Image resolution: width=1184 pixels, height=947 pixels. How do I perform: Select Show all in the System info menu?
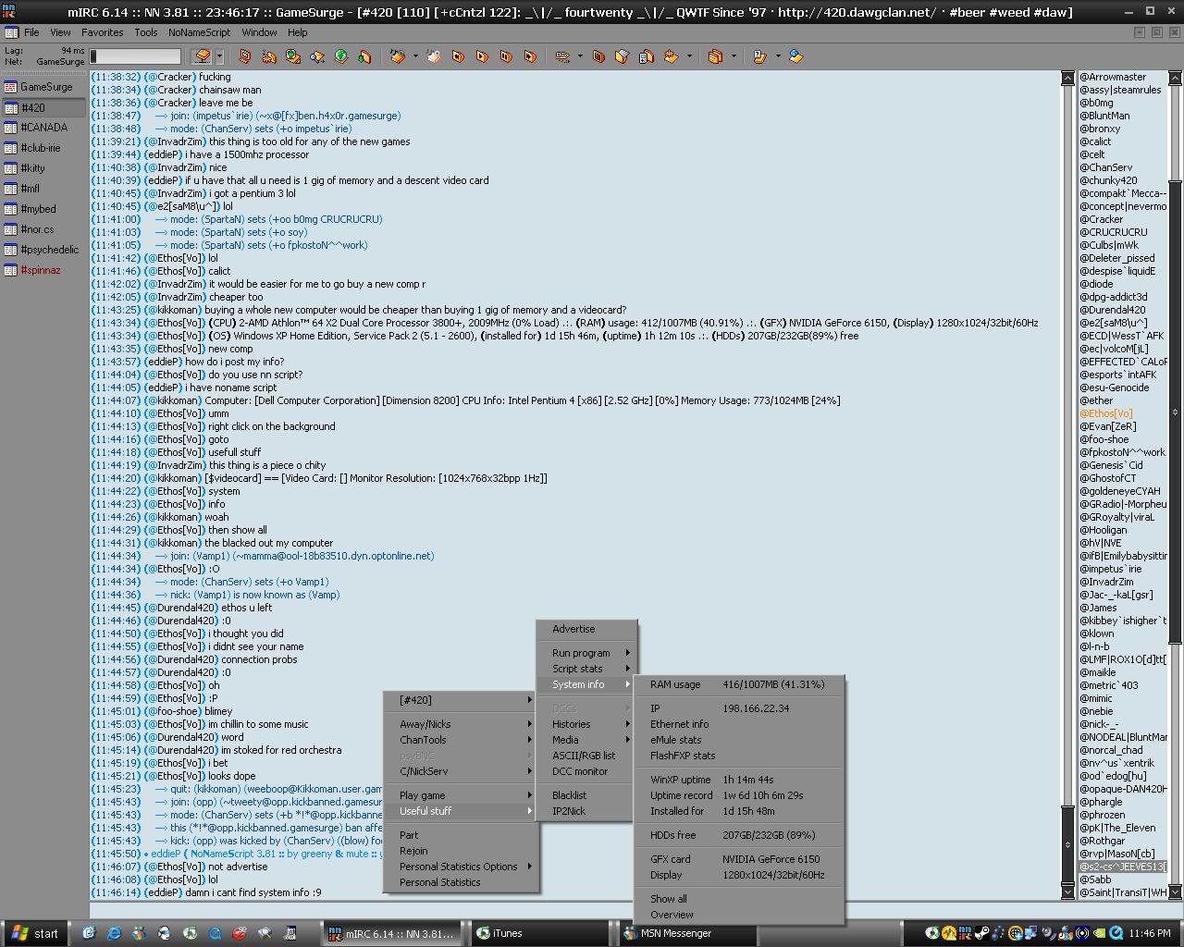click(x=668, y=899)
